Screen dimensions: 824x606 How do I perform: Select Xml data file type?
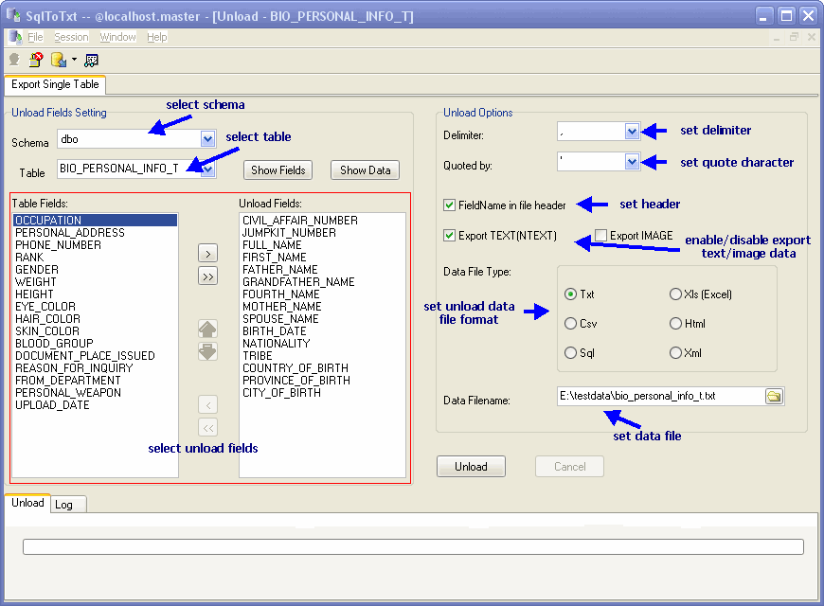tap(676, 352)
